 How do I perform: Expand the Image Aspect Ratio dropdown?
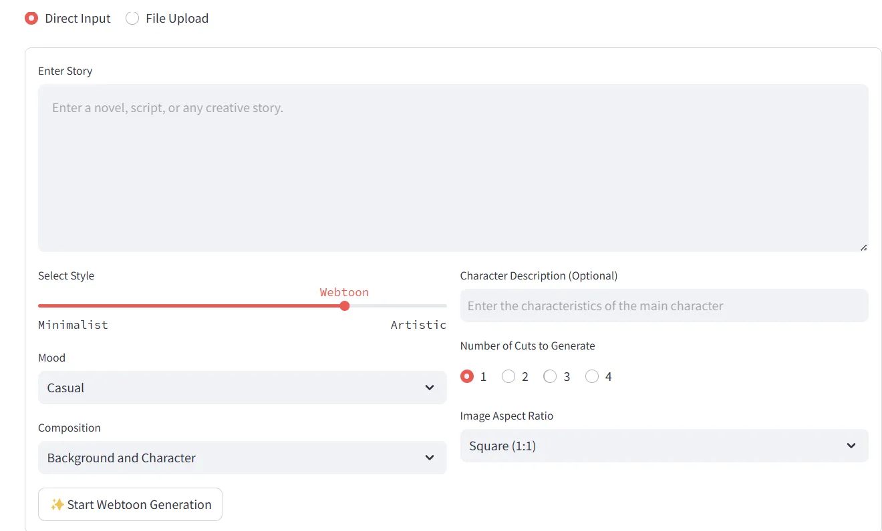(664, 446)
